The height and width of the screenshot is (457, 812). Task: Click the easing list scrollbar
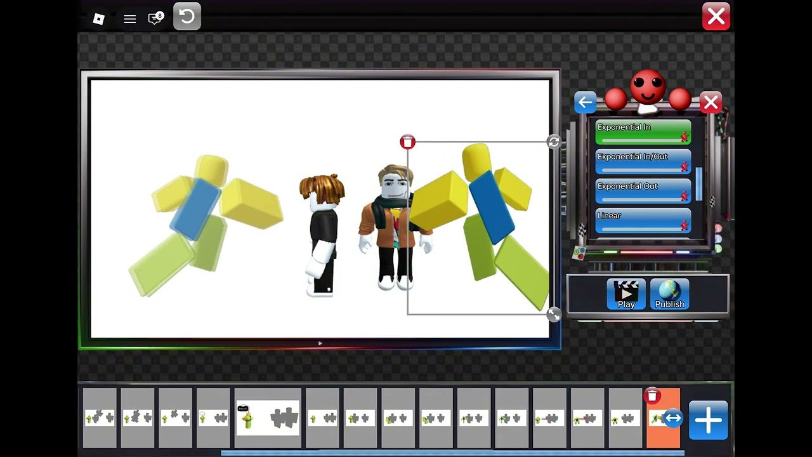(699, 184)
